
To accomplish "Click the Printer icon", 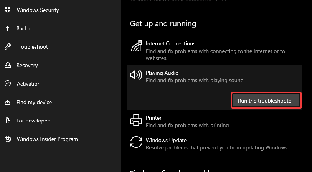I will tap(136, 120).
